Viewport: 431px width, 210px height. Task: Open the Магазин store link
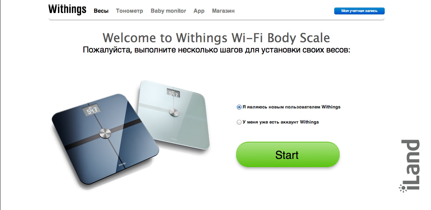coord(223,11)
